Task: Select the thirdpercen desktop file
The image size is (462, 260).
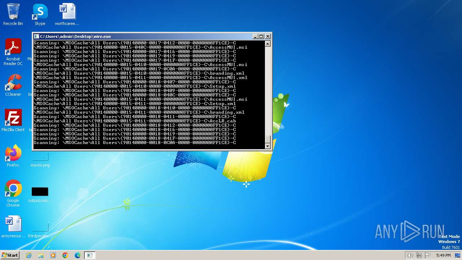Action: 40,230
